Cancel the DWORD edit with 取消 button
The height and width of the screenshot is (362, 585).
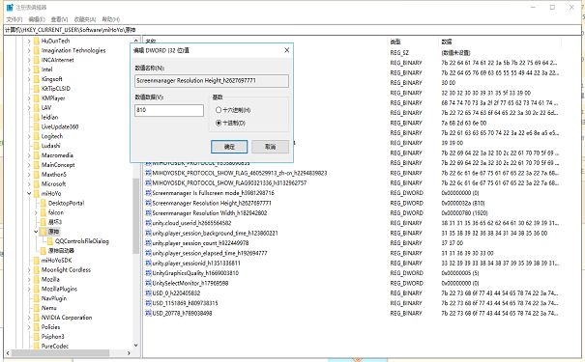[270, 147]
